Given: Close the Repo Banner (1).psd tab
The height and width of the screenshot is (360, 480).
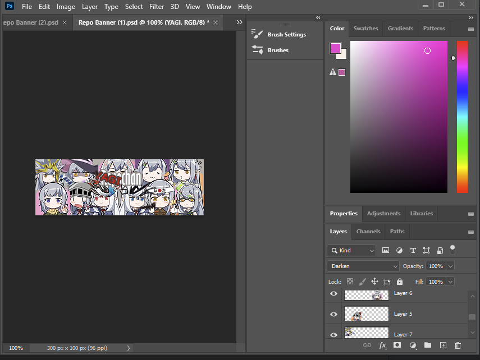Looking at the screenshot, I should [x=216, y=22].
